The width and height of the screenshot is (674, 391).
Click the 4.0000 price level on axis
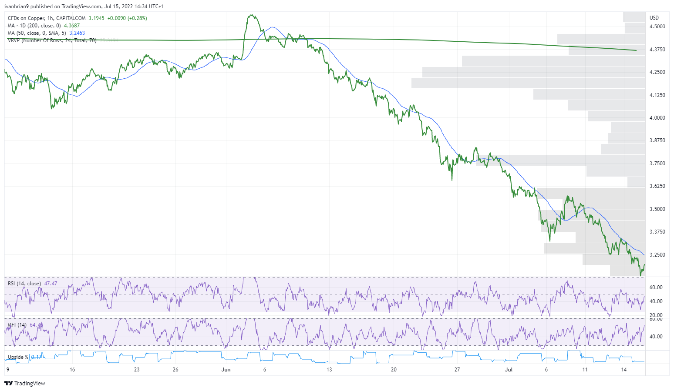(x=657, y=118)
